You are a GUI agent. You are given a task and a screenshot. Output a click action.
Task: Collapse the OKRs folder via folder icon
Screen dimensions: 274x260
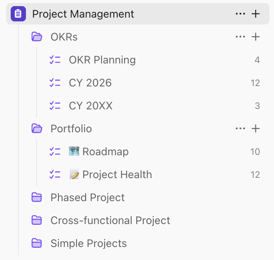[x=37, y=37]
